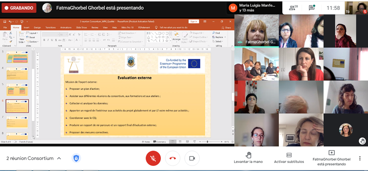Viewport: 368px width, 171px height.
Task: Click Find in the Editing group
Action: point(216,33)
